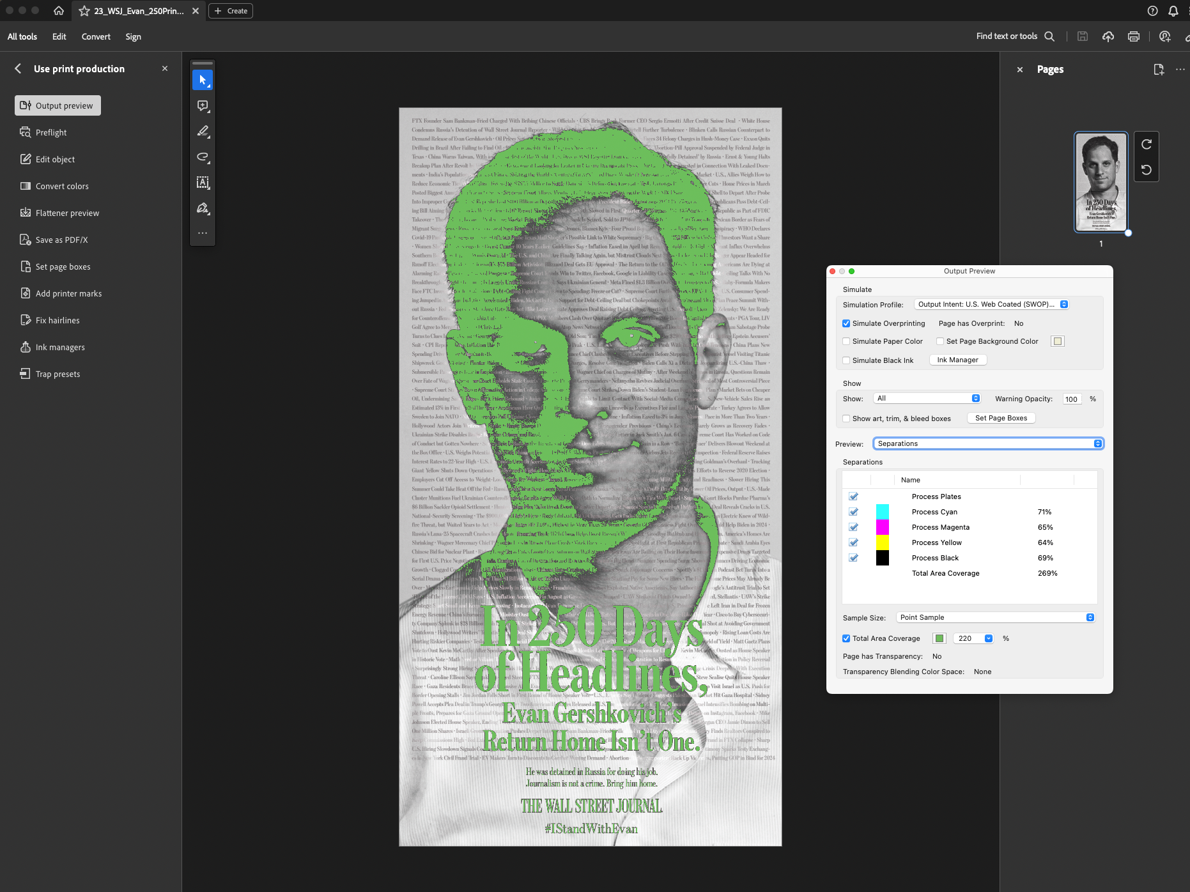Click Set Page Boxes button
This screenshot has width=1190, height=892.
[1001, 418]
